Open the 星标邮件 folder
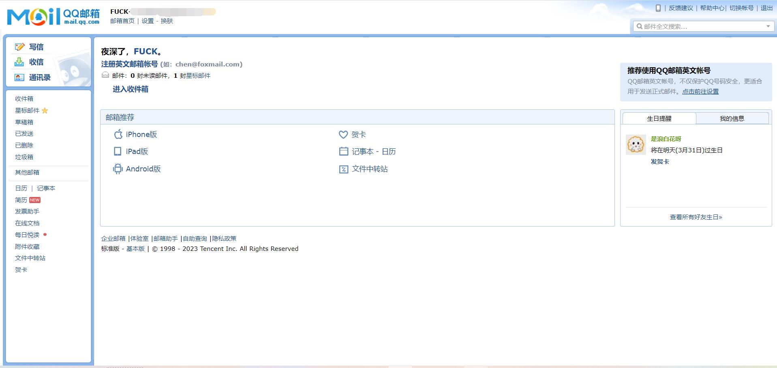Image resolution: width=777 pixels, height=368 pixels. tap(27, 110)
